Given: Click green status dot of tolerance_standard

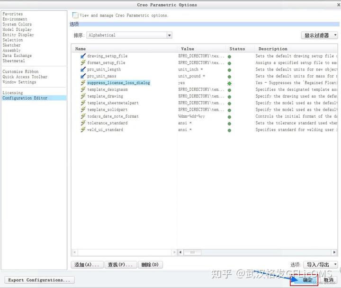Looking at the screenshot, I should pos(229,123).
